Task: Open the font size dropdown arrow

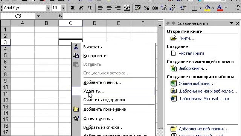Action: [63, 8]
